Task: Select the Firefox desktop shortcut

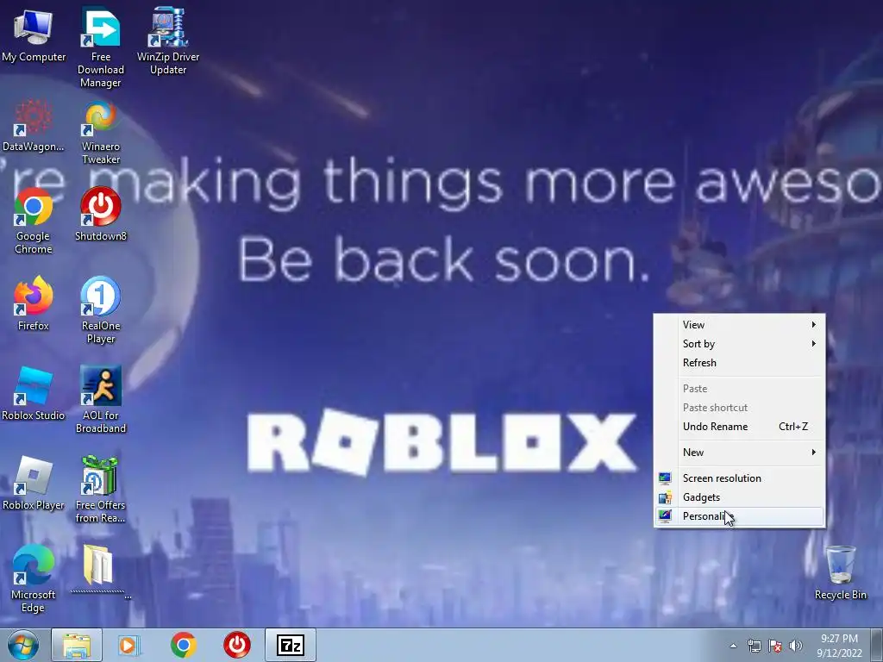Action: (x=34, y=304)
